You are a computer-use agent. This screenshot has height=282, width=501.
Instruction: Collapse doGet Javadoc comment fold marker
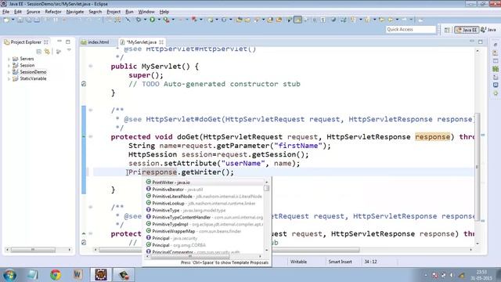91,110
